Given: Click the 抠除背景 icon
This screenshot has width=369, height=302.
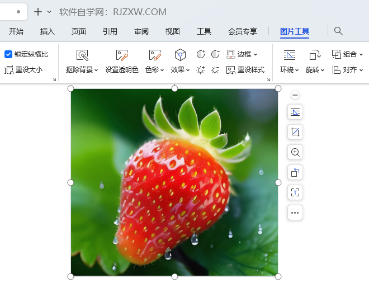Looking at the screenshot, I should tap(82, 55).
